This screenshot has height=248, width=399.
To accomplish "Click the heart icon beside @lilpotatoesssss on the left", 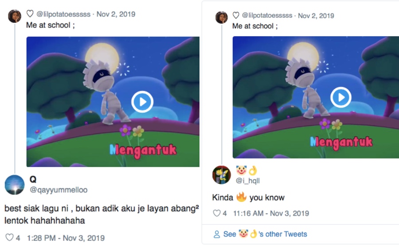I will coord(30,14).
